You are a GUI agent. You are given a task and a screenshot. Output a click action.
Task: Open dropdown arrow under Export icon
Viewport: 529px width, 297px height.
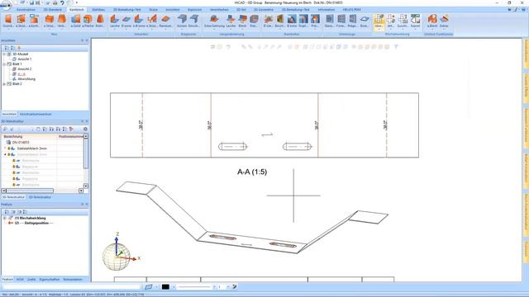pos(415,30)
